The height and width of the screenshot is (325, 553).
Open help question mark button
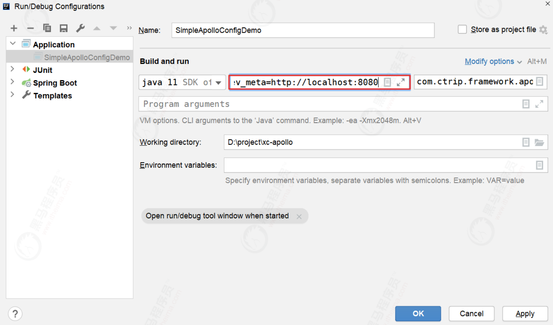(15, 314)
